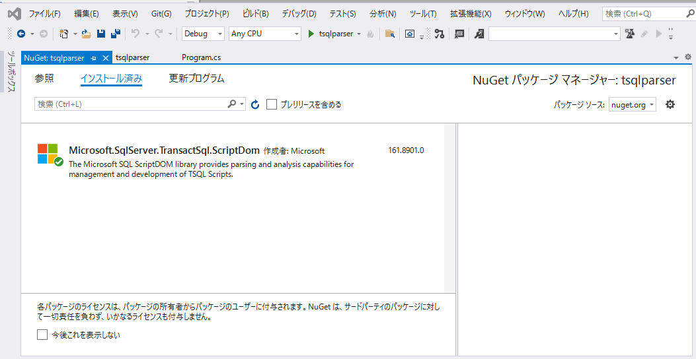Open the プロジェクト(P) menu
The height and width of the screenshot is (359, 696).
(207, 14)
